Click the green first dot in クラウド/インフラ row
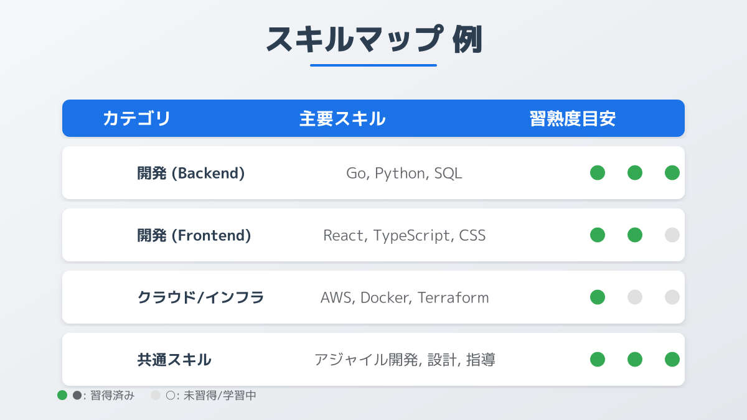 tap(598, 297)
